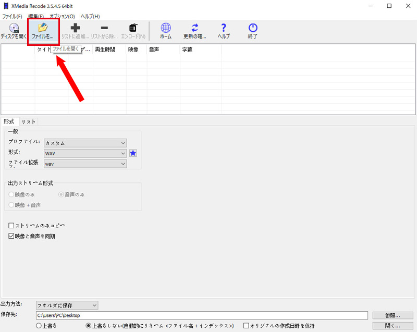Image resolution: width=417 pixels, height=332 pixels.
Task: Select the 上書き radio button
Action: 39,326
